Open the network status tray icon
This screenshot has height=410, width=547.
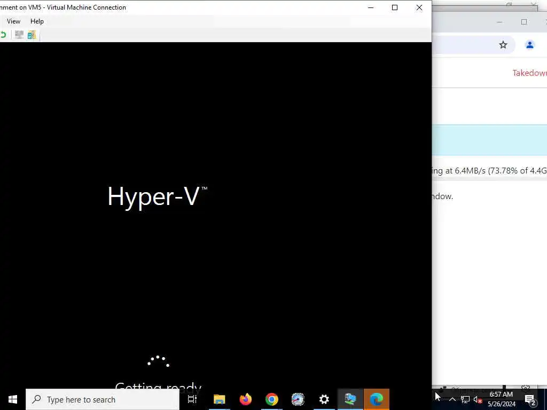click(x=465, y=399)
